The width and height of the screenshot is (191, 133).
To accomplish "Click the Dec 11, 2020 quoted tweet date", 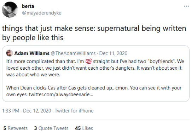I will 113,53.
